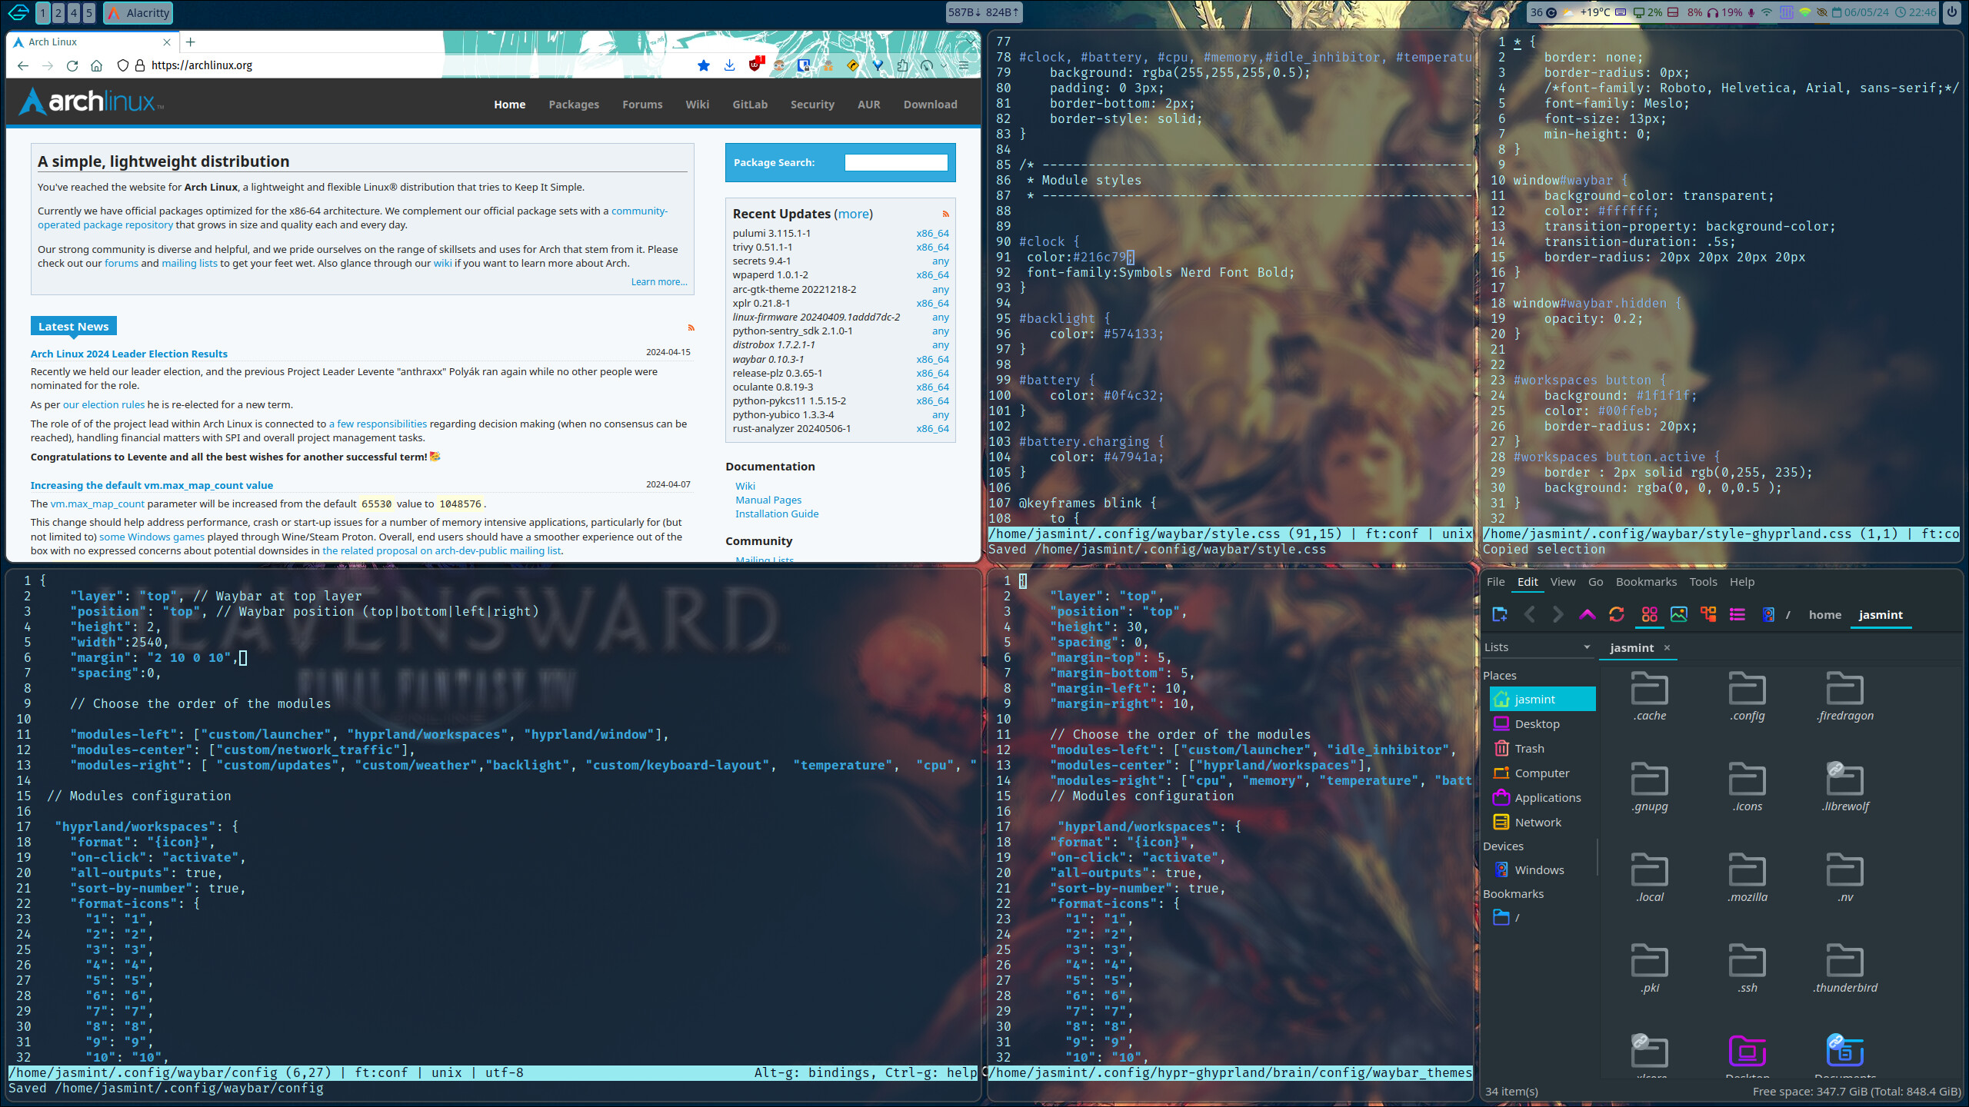Screen dimensions: 1969x1107
Task: Switch to workspace 4 in Waybar
Action: [73, 13]
